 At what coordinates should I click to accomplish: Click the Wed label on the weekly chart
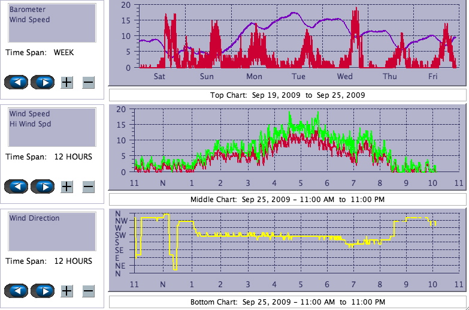point(344,77)
